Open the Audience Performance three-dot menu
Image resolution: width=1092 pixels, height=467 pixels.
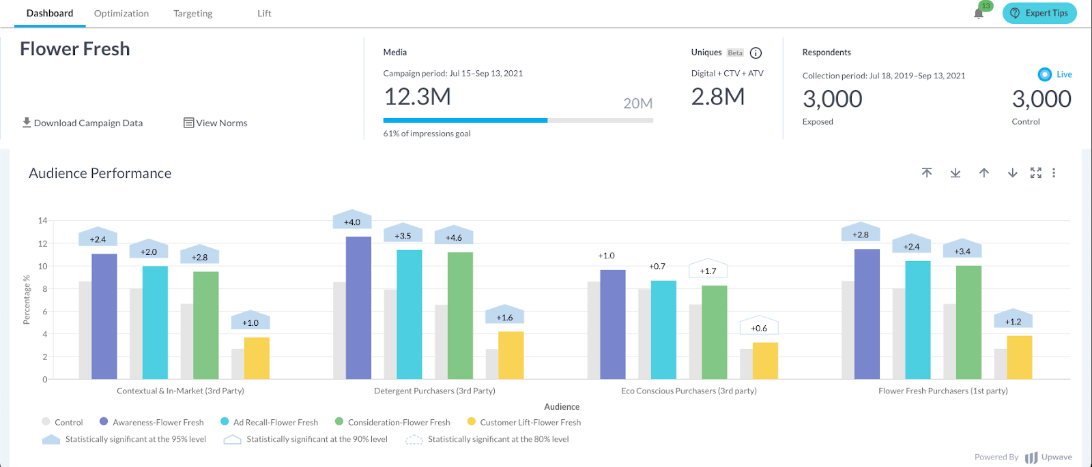coord(1054,173)
